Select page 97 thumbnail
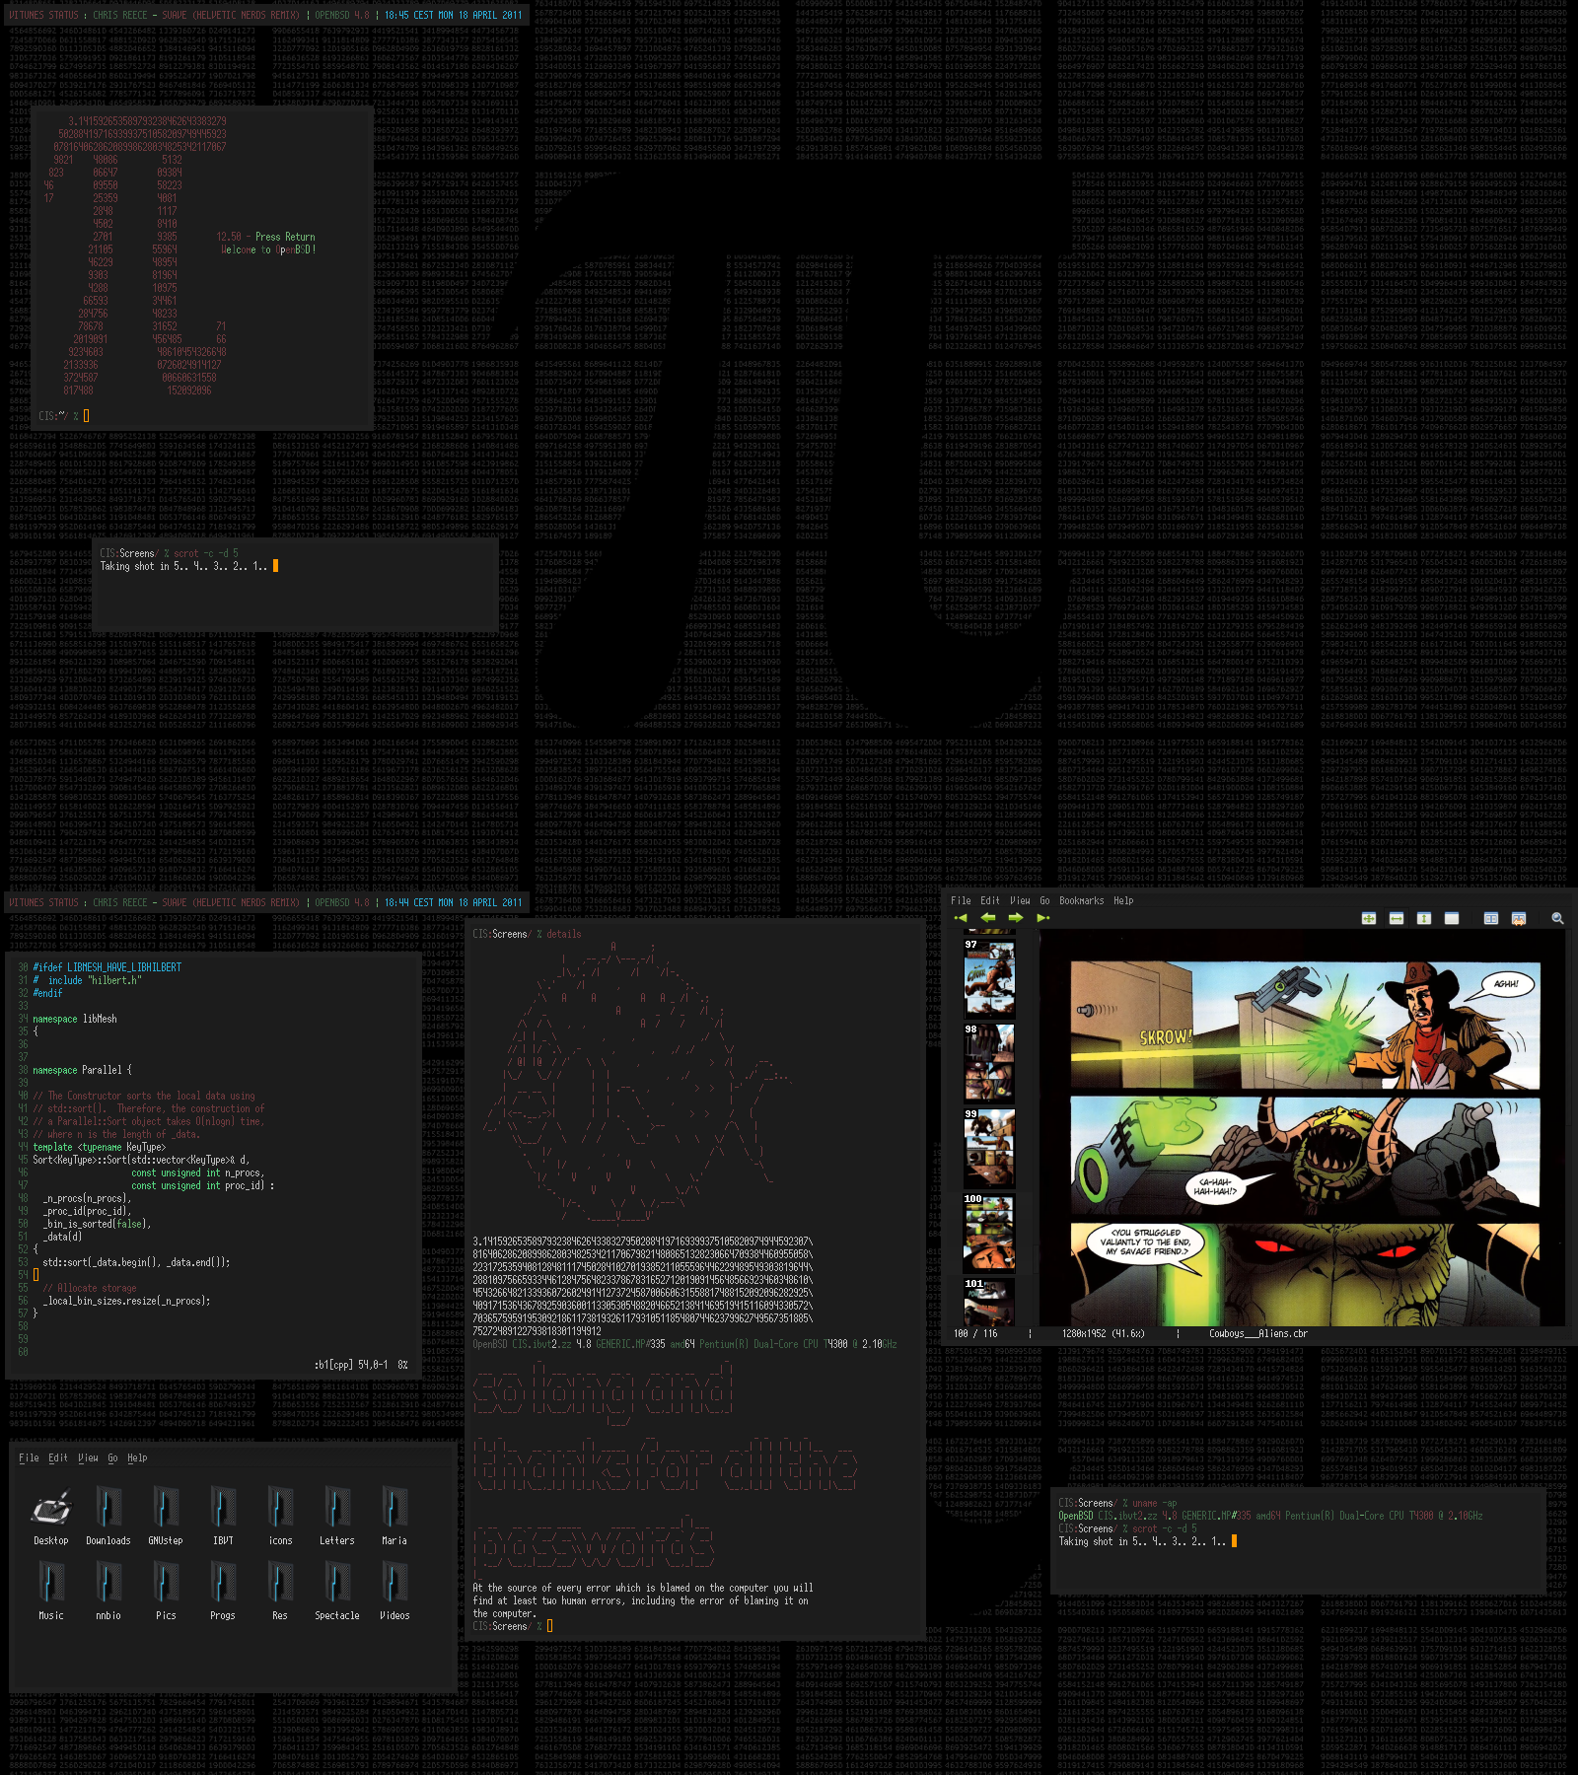 point(988,978)
